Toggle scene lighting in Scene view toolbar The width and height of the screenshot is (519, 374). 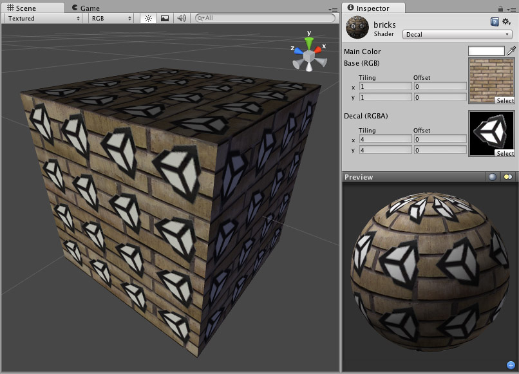[148, 19]
